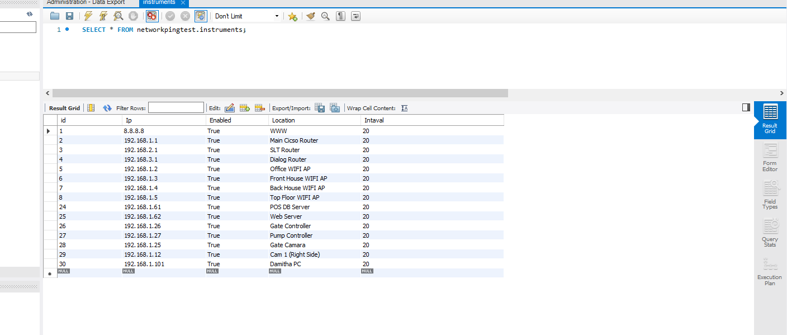Click the open SQL script folder icon
The image size is (787, 335).
point(54,16)
